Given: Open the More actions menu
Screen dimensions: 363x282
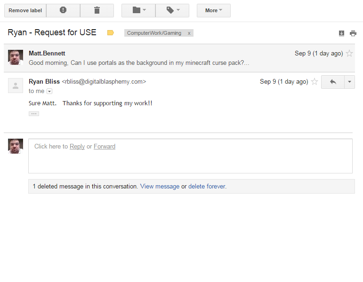Looking at the screenshot, I should click(214, 10).
